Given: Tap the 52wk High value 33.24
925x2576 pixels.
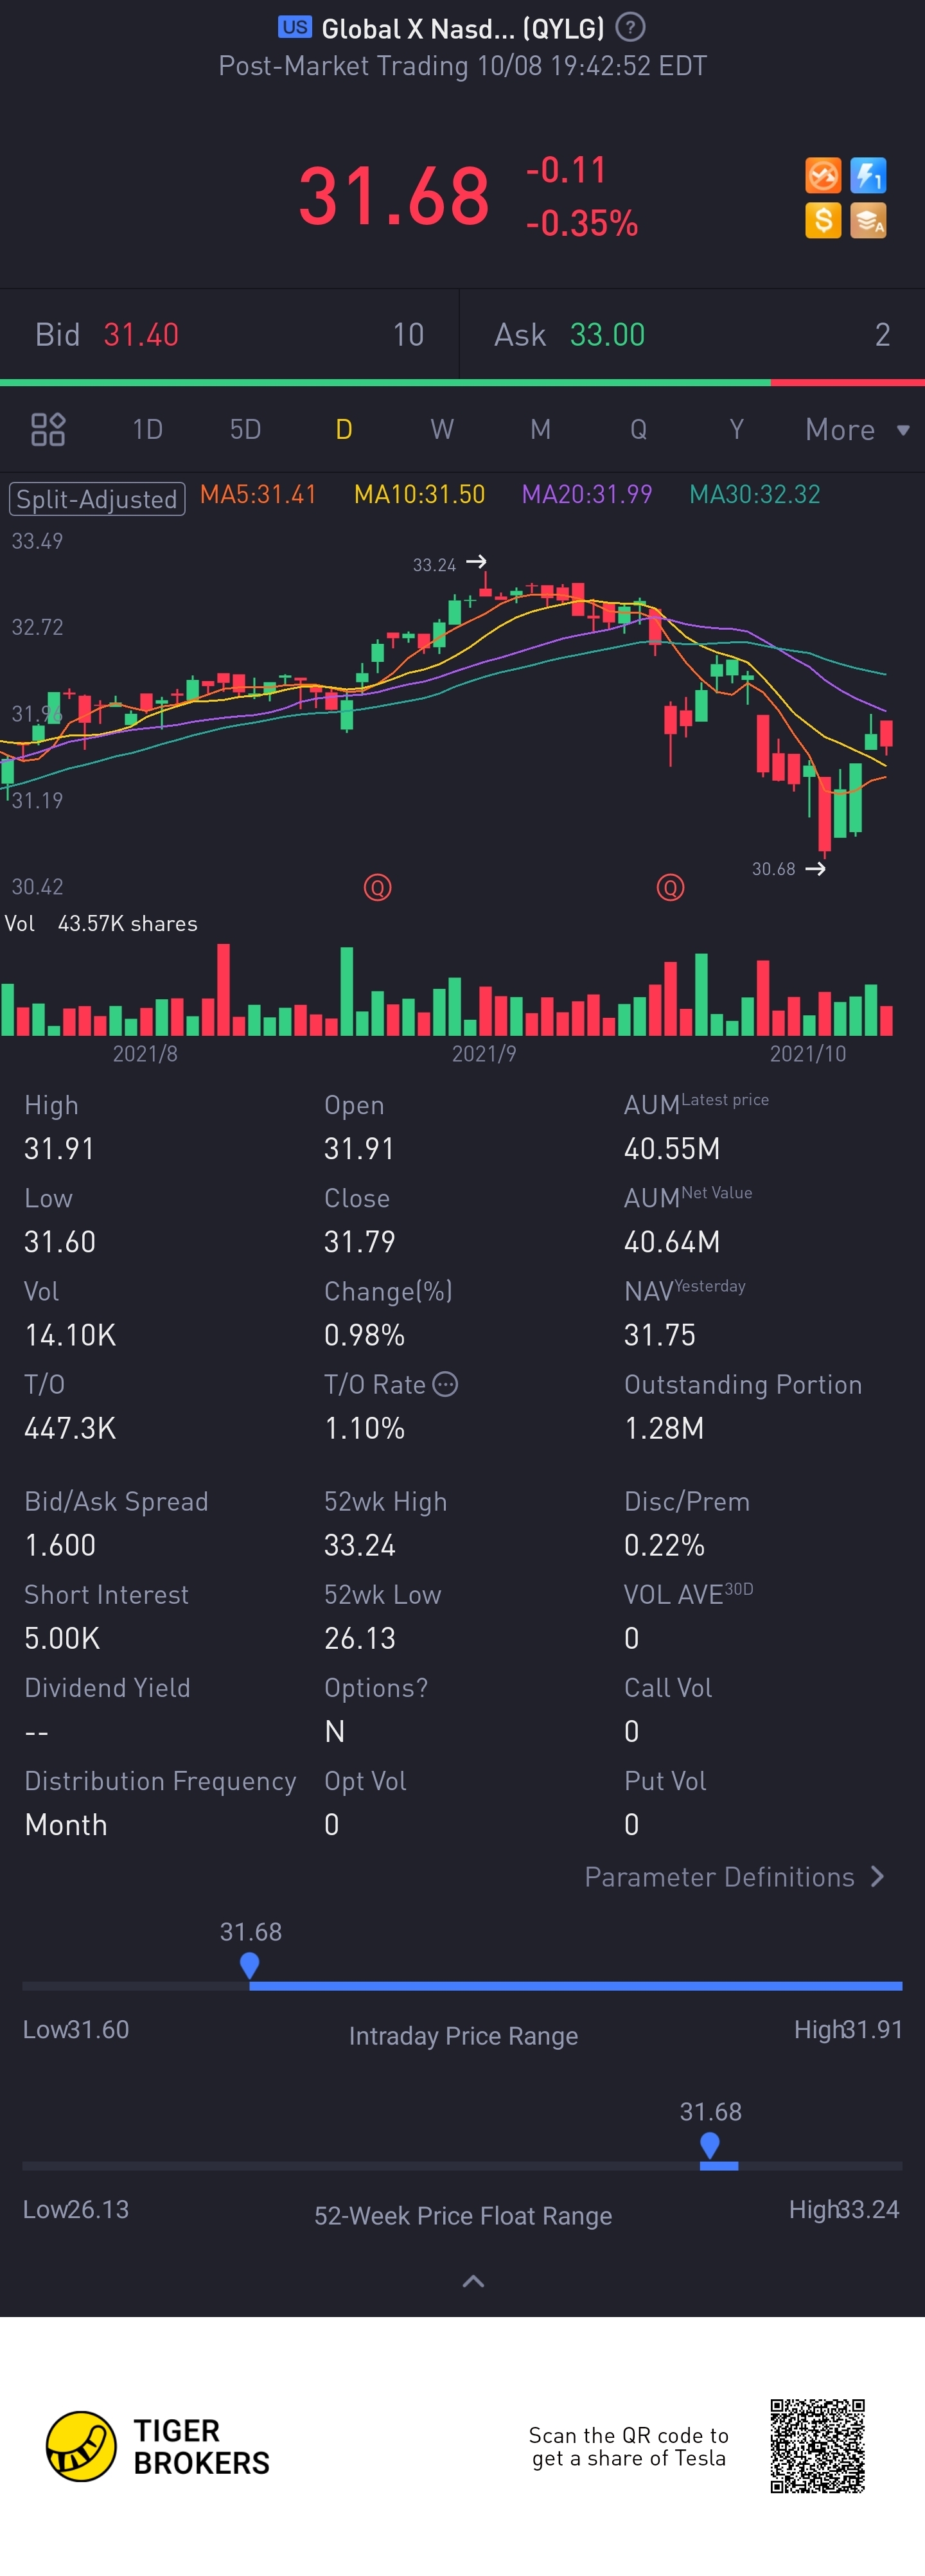Looking at the screenshot, I should pos(360,1545).
